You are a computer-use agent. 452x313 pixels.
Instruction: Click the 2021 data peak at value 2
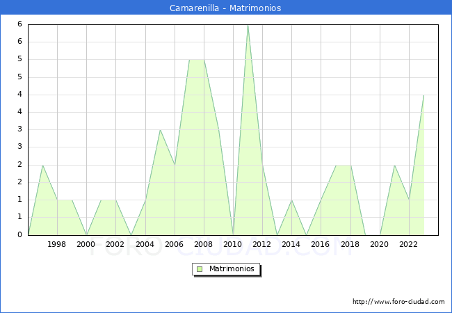[x=394, y=166]
